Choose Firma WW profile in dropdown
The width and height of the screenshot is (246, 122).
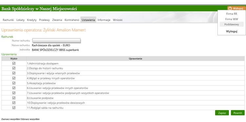click(232, 19)
